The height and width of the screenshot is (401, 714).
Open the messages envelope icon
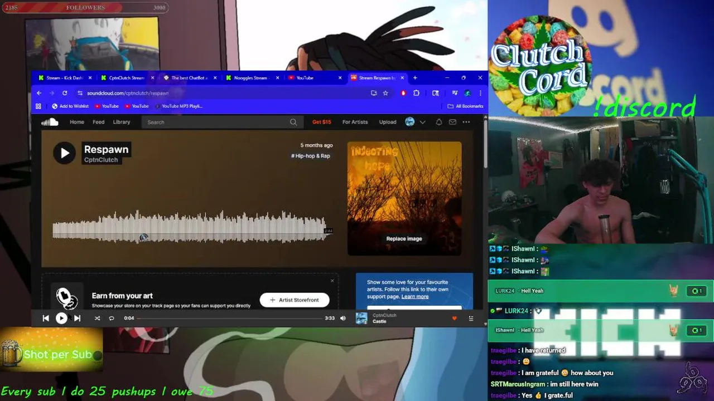tap(452, 122)
